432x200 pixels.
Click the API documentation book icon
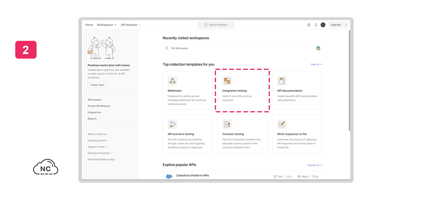(282, 81)
